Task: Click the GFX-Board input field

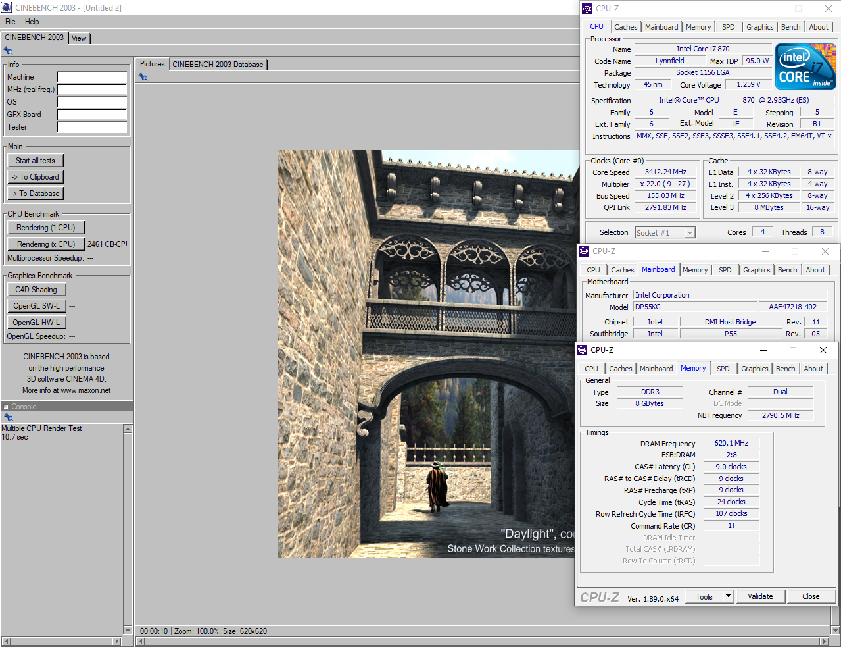Action: [91, 115]
